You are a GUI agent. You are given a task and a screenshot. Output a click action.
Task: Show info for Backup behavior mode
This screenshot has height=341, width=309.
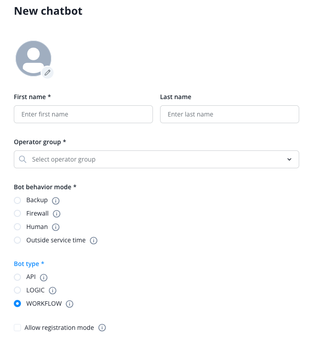[x=56, y=200]
